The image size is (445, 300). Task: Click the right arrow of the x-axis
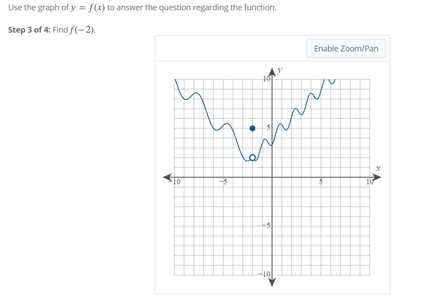377,178
